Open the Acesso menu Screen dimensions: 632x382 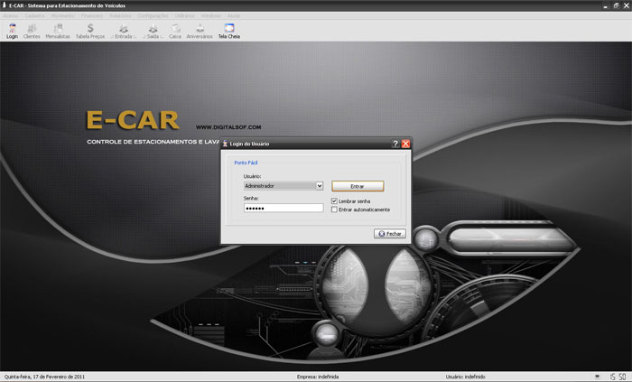tap(11, 15)
